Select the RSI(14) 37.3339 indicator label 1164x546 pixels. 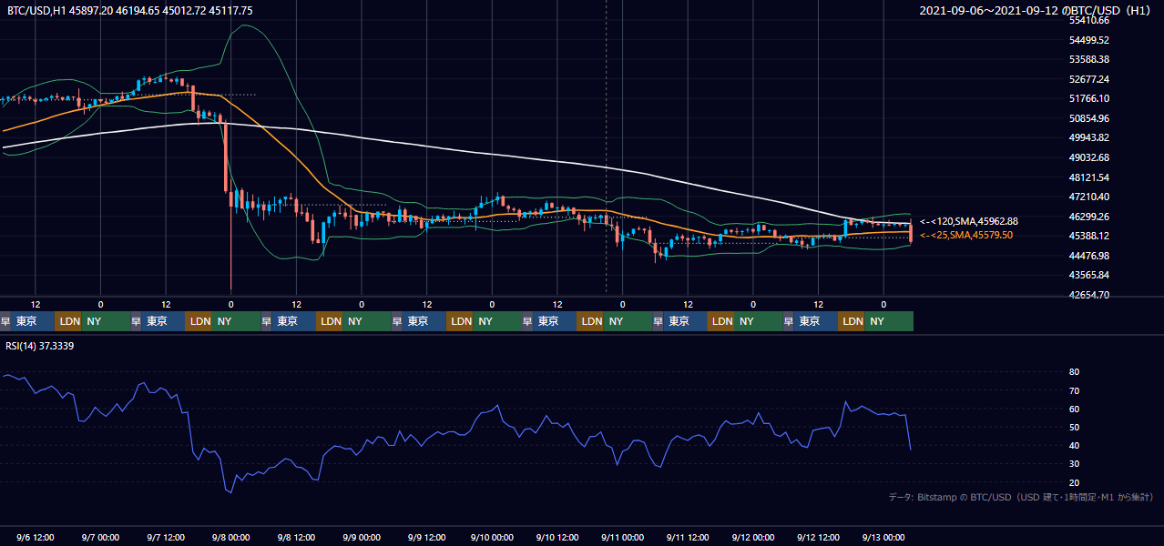(40, 346)
